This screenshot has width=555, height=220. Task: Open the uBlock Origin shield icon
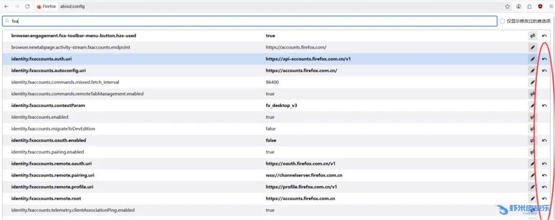[540, 7]
